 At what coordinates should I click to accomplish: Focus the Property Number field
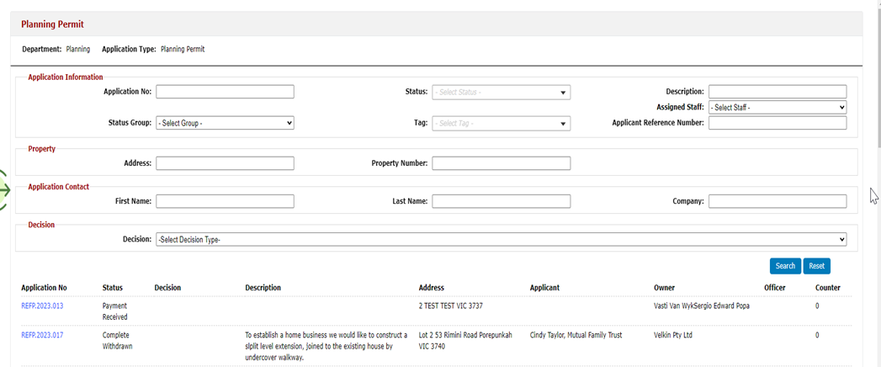tap(502, 163)
